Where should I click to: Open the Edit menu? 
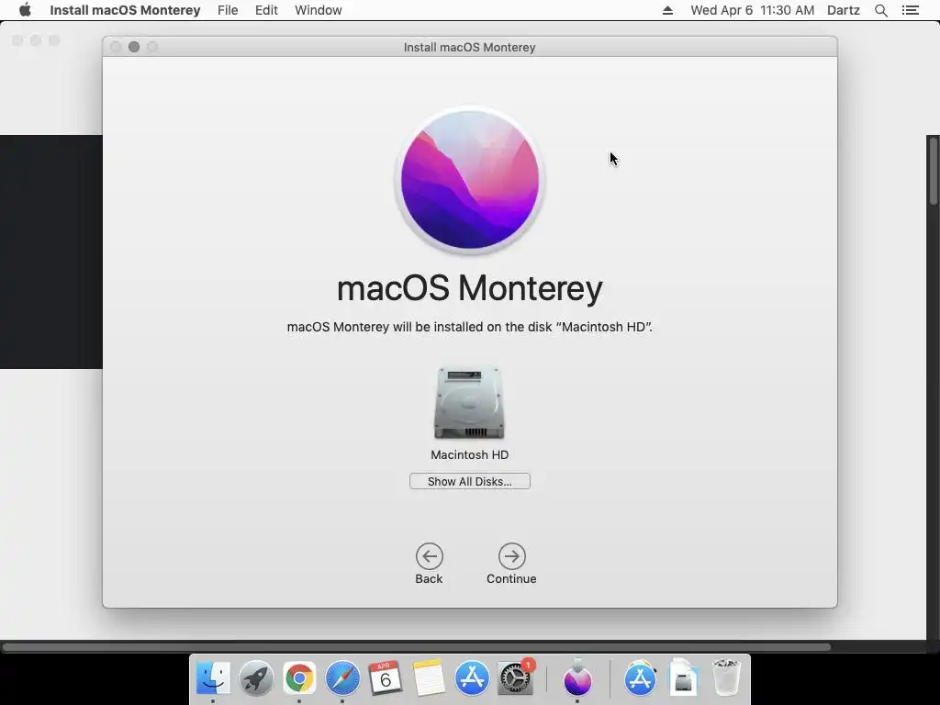coord(266,10)
